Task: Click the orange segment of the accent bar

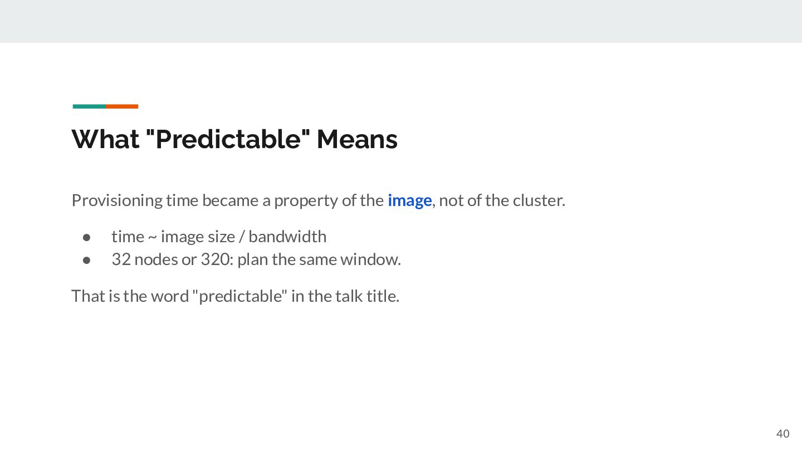Action: [122, 106]
